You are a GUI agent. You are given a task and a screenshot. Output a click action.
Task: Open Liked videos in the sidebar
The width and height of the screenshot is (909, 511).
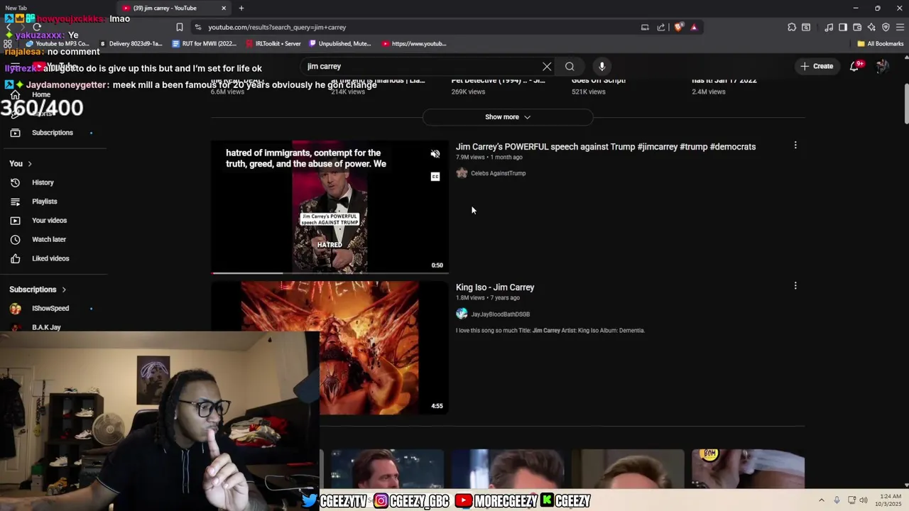(x=50, y=258)
